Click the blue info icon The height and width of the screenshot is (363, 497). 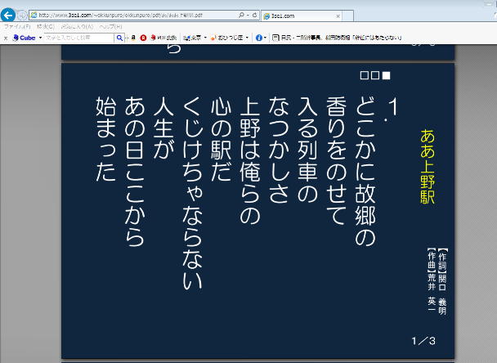point(259,38)
